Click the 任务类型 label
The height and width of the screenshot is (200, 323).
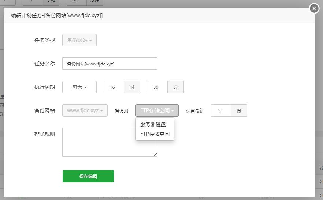45,40
